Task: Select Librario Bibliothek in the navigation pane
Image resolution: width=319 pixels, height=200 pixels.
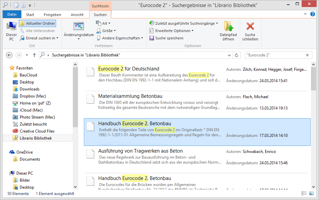Action: coord(35,138)
